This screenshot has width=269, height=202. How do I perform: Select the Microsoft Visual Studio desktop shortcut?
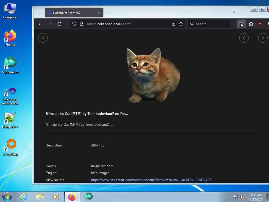point(10,96)
